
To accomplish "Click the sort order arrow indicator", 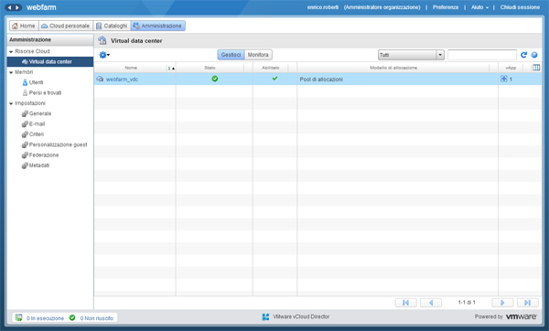I will coord(171,68).
